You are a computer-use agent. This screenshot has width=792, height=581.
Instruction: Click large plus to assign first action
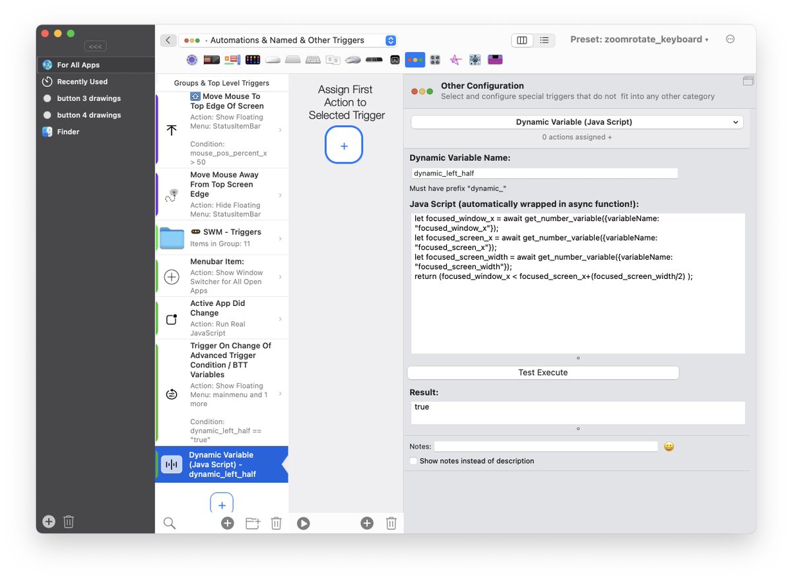point(344,144)
